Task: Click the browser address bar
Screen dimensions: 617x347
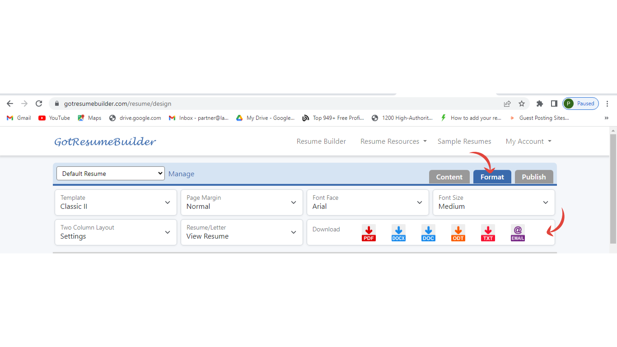Action: [x=271, y=103]
